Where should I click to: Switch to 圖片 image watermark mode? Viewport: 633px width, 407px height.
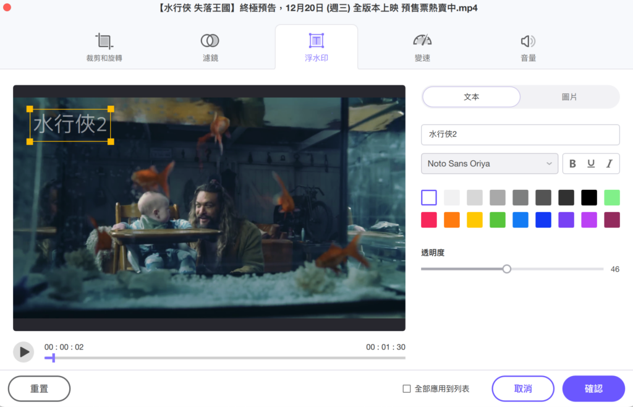point(569,97)
